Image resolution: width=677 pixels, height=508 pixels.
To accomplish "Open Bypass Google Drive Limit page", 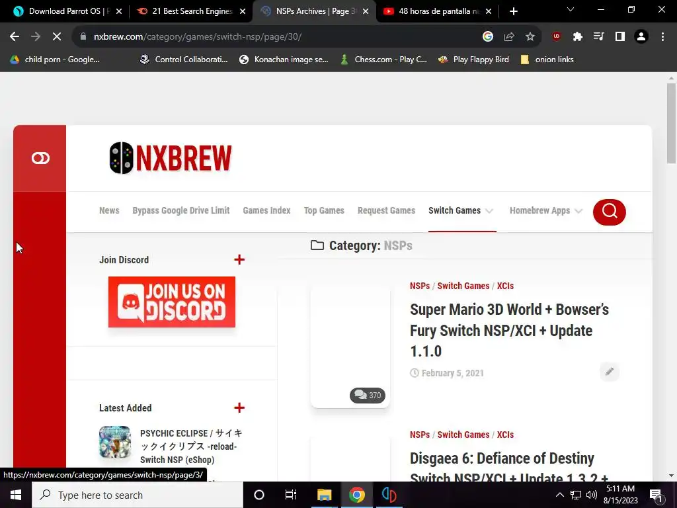I will click(x=181, y=210).
